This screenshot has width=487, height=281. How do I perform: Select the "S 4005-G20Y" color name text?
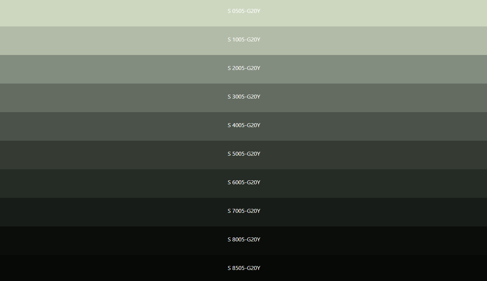pos(244,125)
